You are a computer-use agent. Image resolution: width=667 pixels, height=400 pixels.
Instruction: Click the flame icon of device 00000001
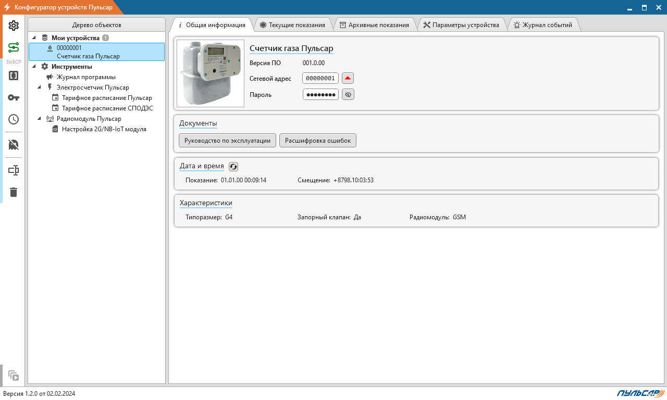pyautogui.click(x=50, y=48)
